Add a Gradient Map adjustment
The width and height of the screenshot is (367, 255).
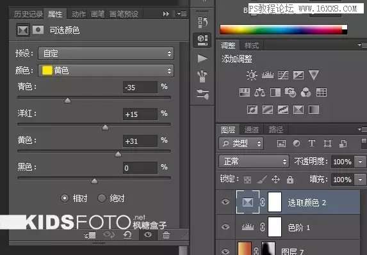314,109
